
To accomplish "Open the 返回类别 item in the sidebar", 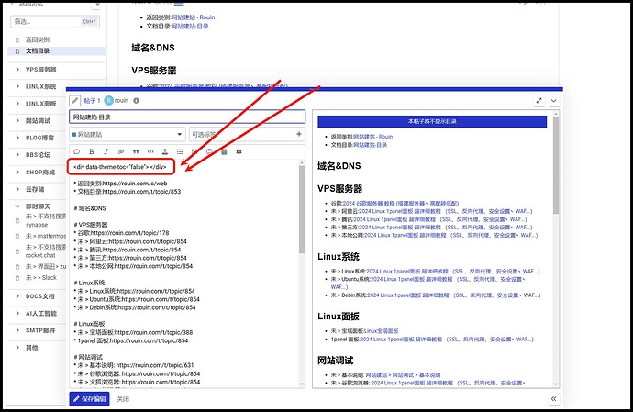I will pyautogui.click(x=38, y=39).
